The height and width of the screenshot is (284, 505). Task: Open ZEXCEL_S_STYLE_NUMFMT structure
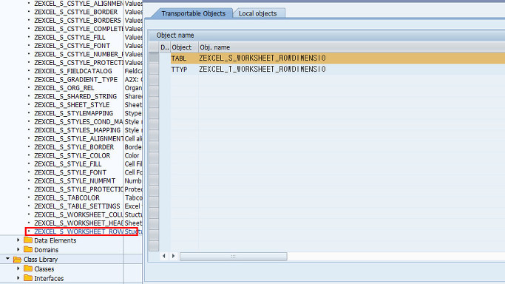[x=75, y=181]
